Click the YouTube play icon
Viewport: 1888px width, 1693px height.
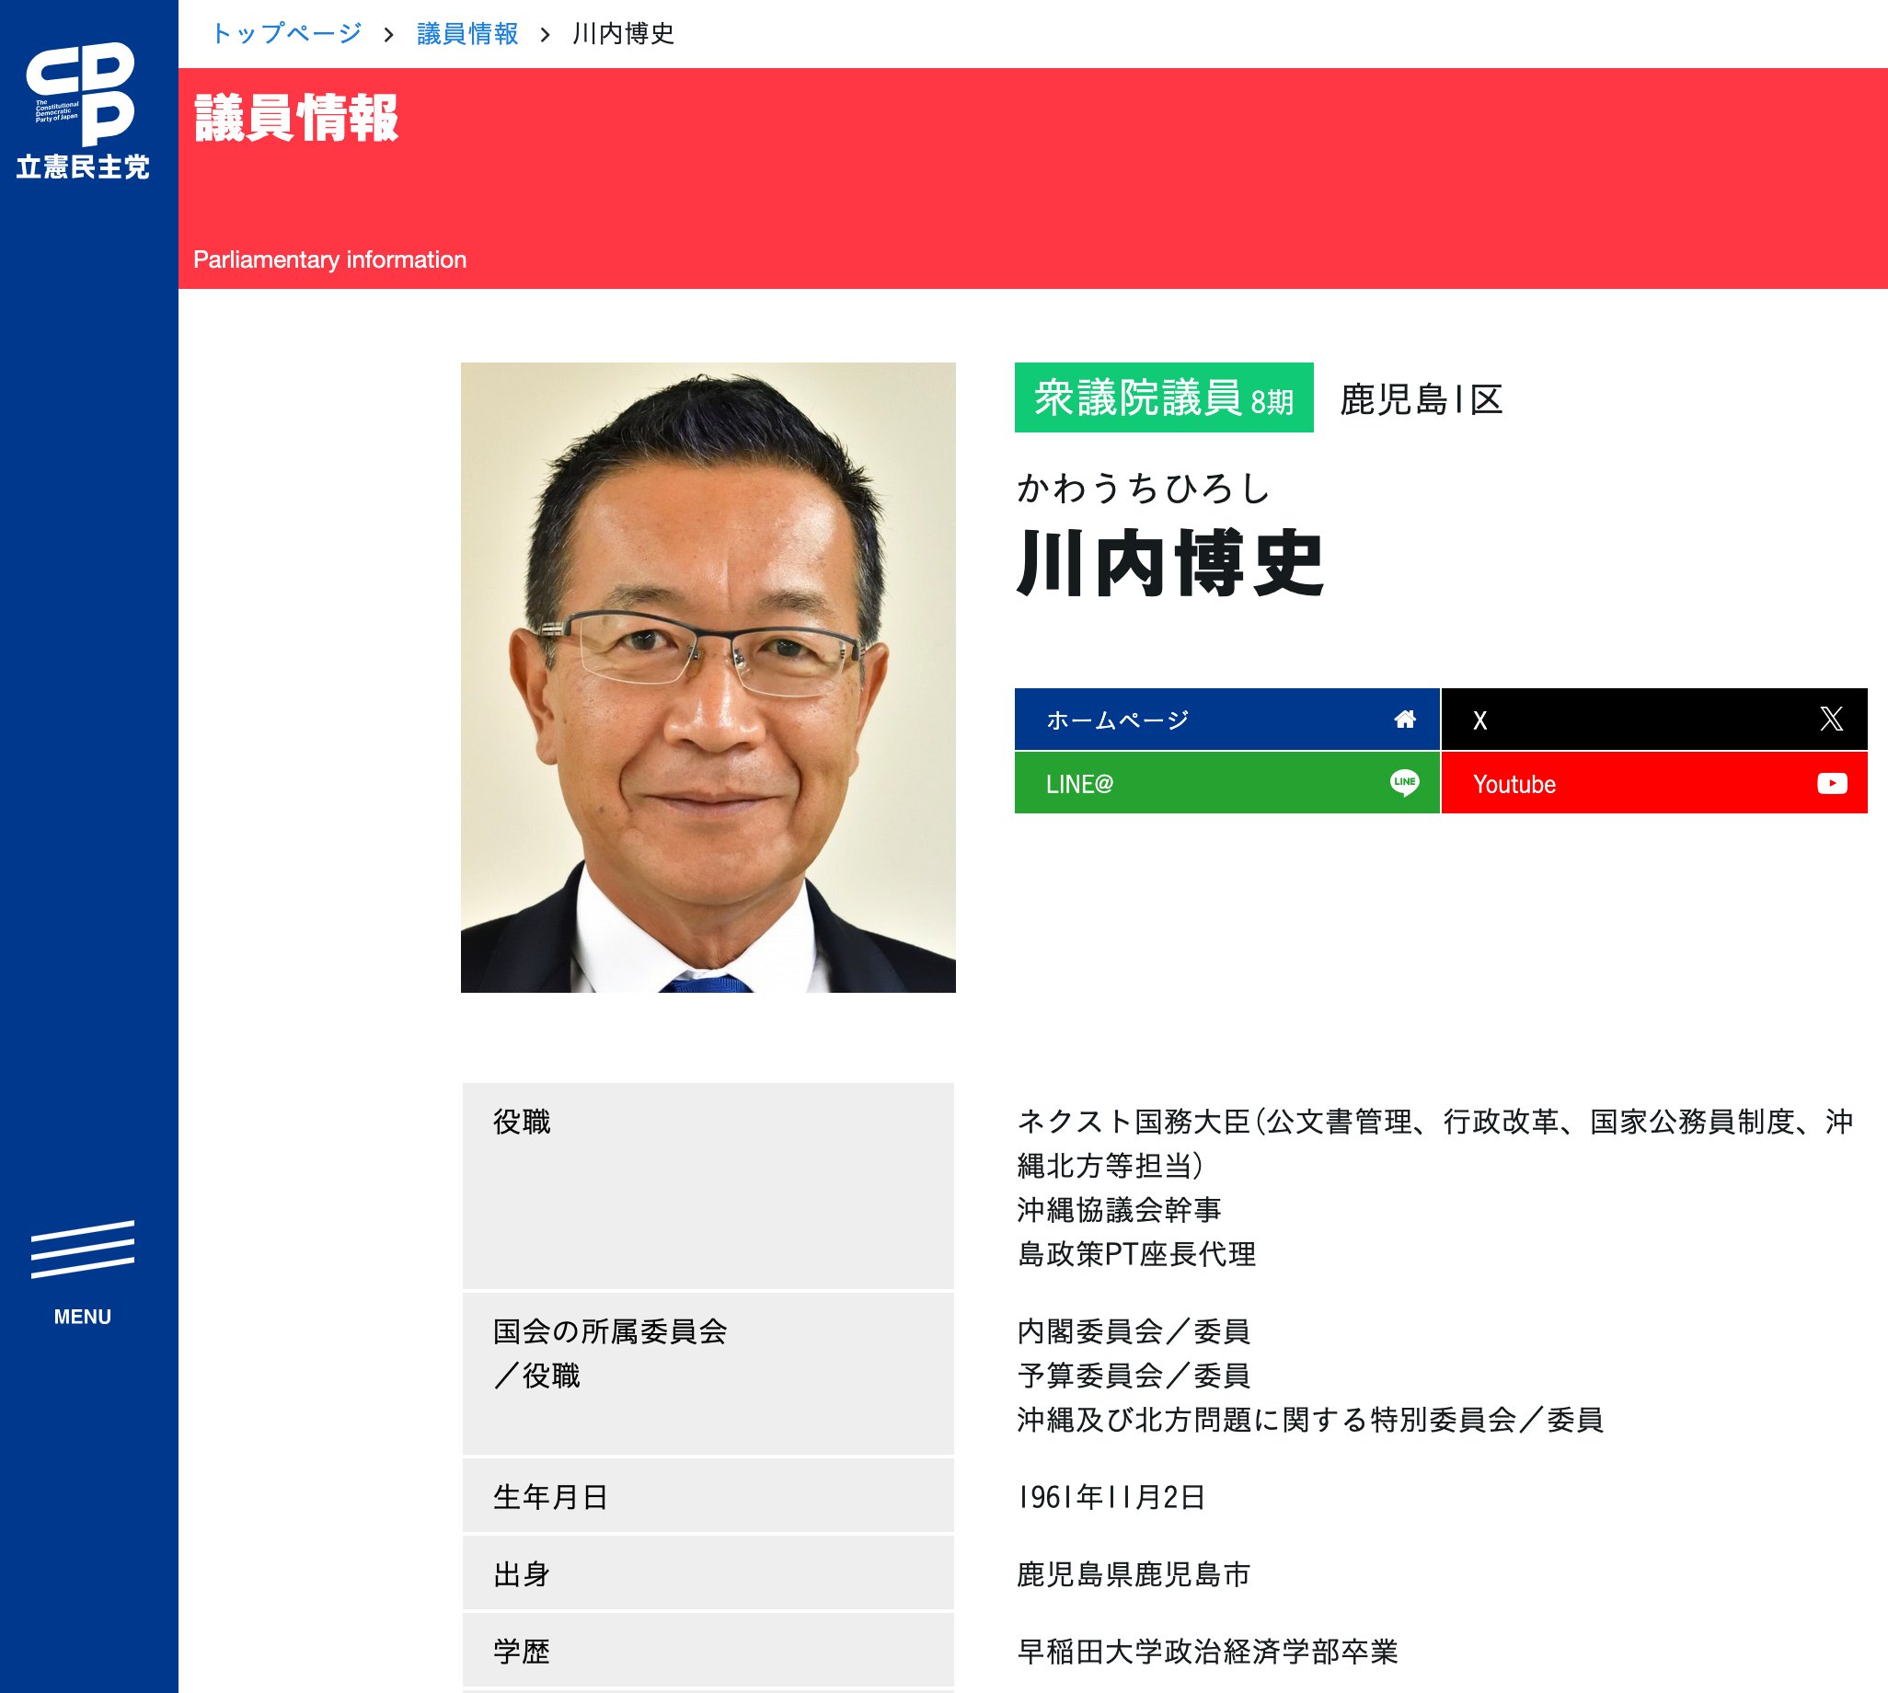point(1831,783)
